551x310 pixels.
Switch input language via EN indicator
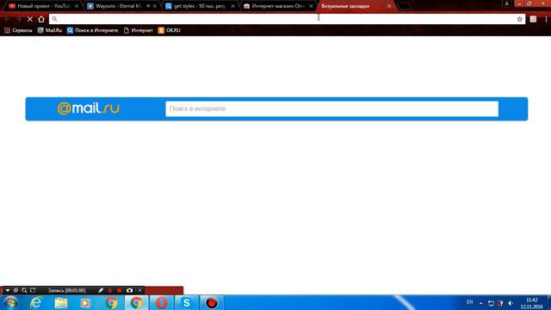pyautogui.click(x=469, y=302)
